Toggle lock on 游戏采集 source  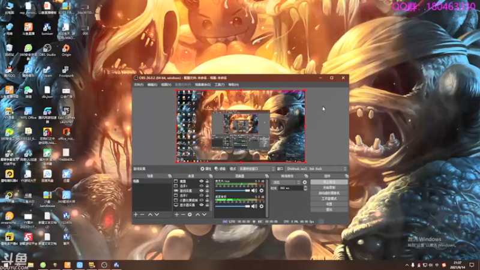[x=207, y=190]
